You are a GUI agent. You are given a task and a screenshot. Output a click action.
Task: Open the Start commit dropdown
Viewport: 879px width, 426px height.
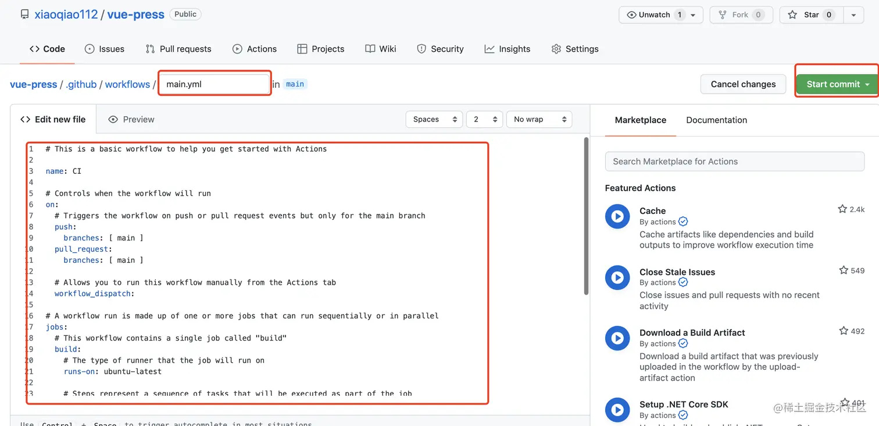(x=867, y=84)
